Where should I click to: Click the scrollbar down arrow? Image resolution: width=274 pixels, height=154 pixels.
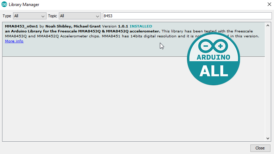pyautogui.click(x=268, y=138)
